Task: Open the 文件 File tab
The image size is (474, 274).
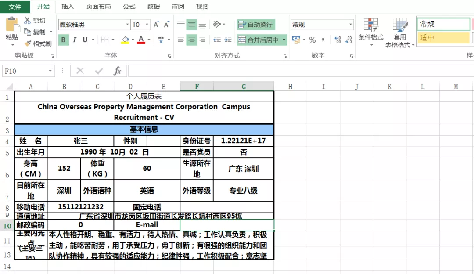Action: pos(15,7)
